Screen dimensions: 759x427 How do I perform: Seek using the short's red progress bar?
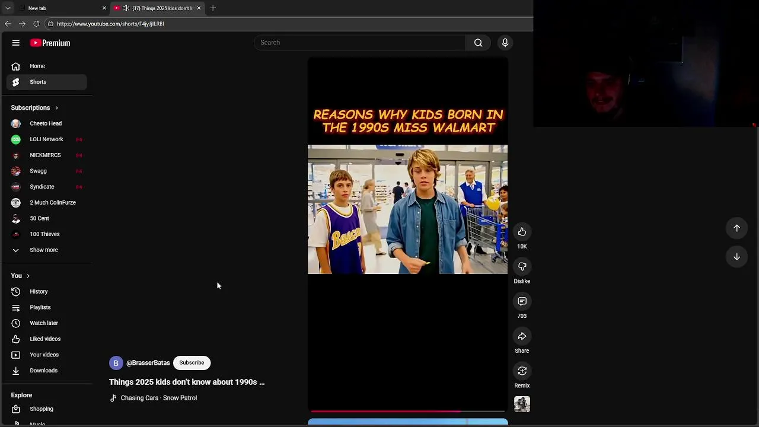click(x=407, y=410)
